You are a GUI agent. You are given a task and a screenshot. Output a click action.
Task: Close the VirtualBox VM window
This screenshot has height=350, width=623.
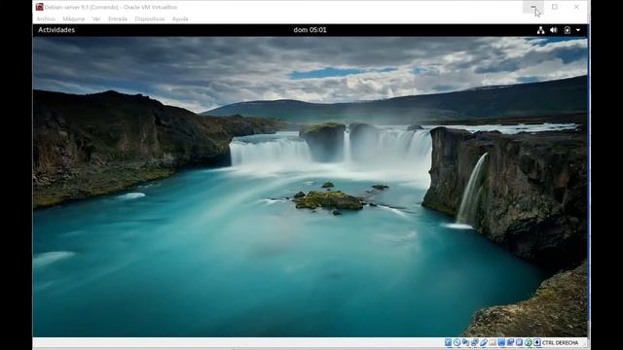click(x=576, y=7)
